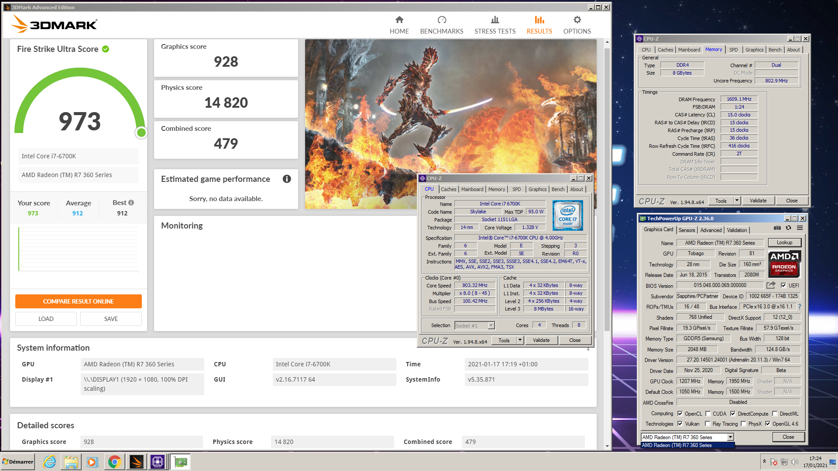Click the info icon next to Best score
The width and height of the screenshot is (838, 471).
tap(131, 202)
